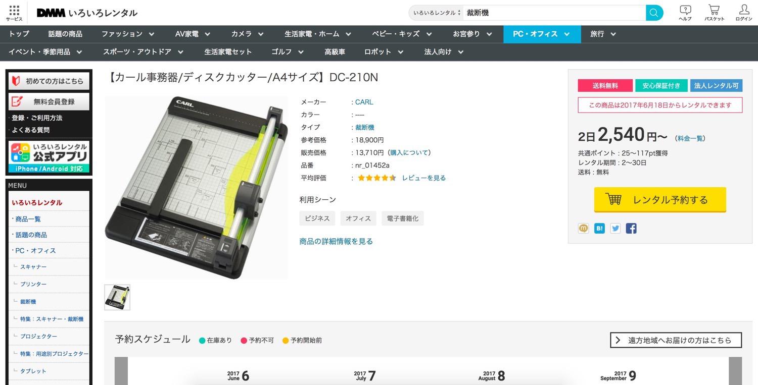Viewport: 758px width, 385px height.
Task: Open the help icon in header
Action: pos(685,13)
